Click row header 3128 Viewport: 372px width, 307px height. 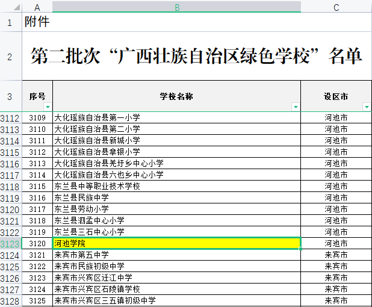(x=10, y=301)
